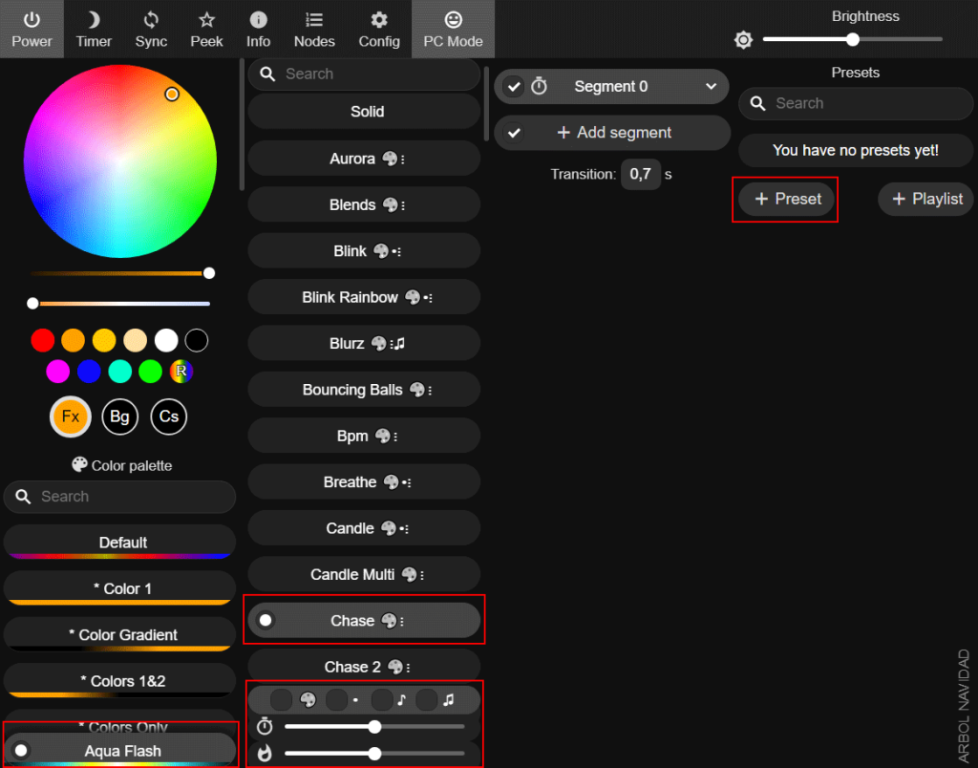Focus the Presets Search field
This screenshot has width=978, height=768.
856,103
